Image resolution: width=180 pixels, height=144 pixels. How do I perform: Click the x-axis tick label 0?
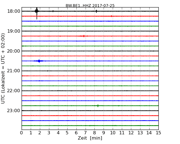pyautogui.click(x=22, y=133)
